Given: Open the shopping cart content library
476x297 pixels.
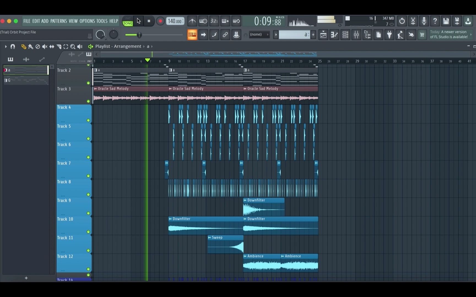Looking at the screenshot, I should [x=422, y=35].
